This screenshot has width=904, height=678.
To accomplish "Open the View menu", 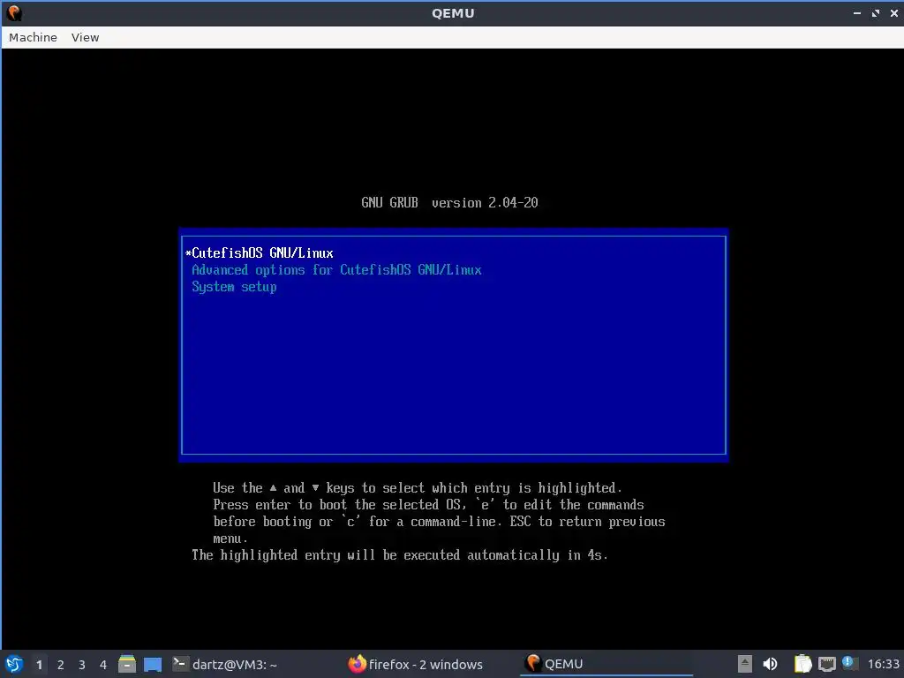I will [86, 37].
